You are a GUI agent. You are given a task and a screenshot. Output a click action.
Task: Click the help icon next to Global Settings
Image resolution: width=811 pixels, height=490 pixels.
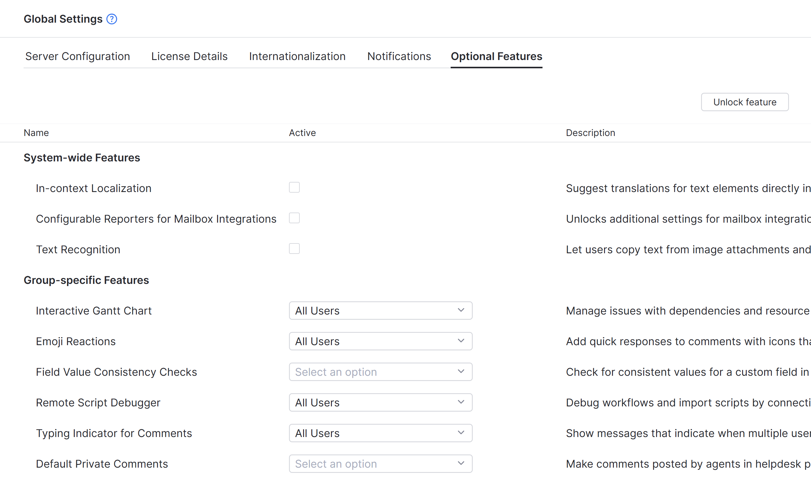click(111, 19)
